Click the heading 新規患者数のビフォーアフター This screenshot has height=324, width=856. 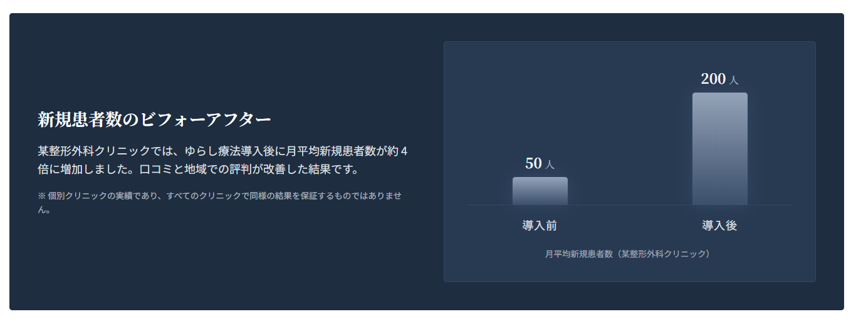pos(154,119)
